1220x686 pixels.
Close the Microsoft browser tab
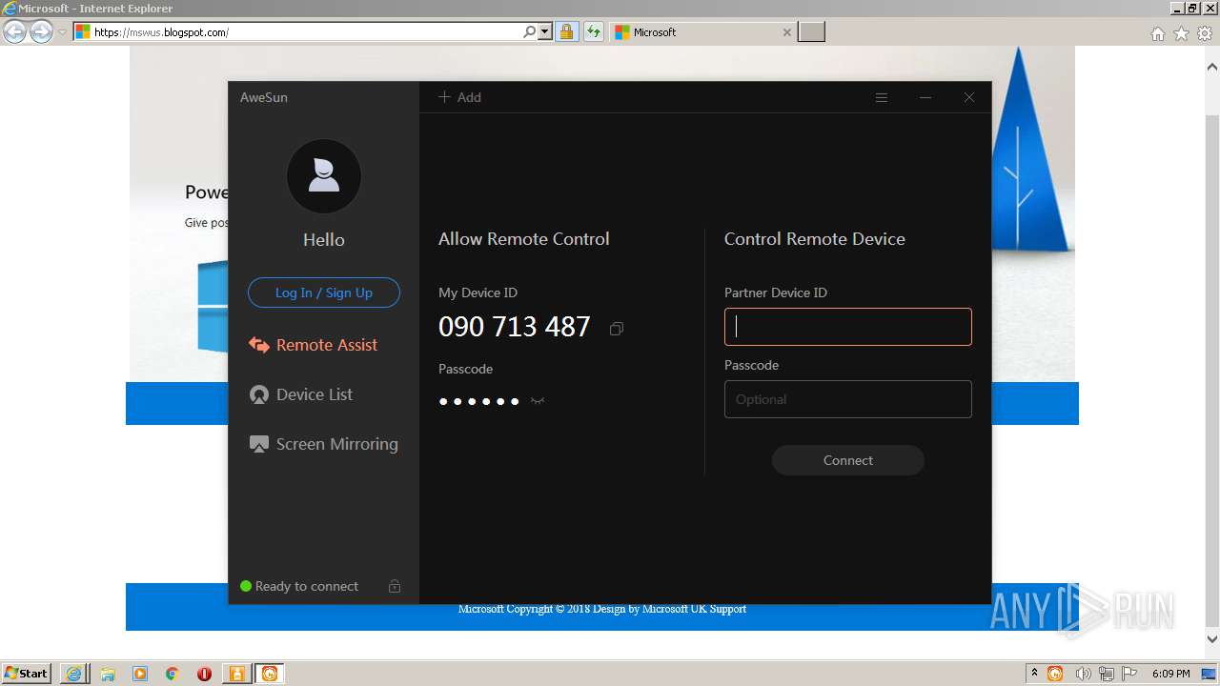pyautogui.click(x=786, y=32)
